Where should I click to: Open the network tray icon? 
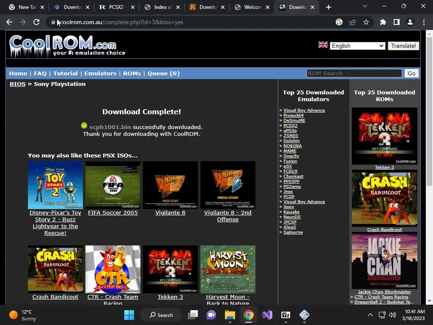(x=382, y=315)
